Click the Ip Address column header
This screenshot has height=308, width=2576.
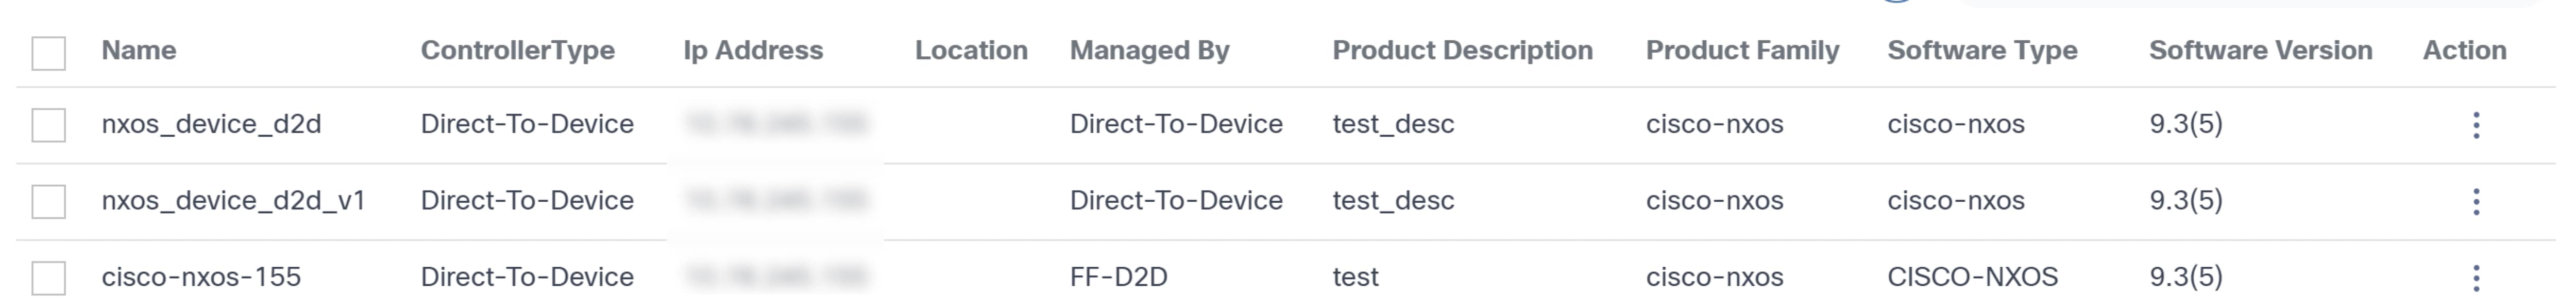[753, 51]
